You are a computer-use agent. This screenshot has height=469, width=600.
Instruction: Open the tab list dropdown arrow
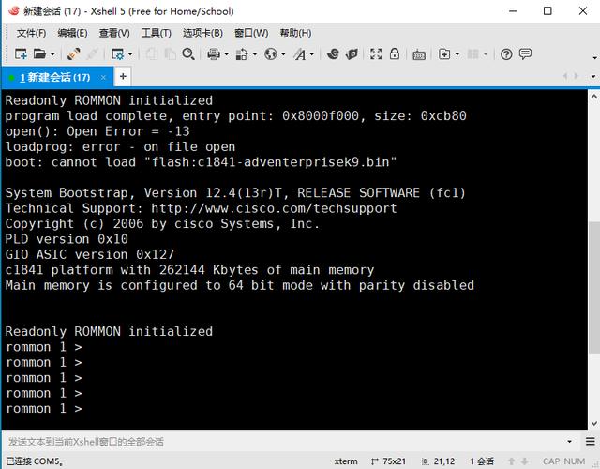click(x=593, y=77)
